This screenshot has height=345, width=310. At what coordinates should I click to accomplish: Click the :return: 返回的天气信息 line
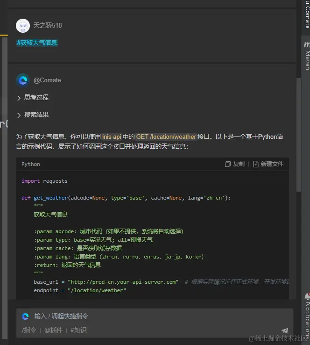pos(67,265)
